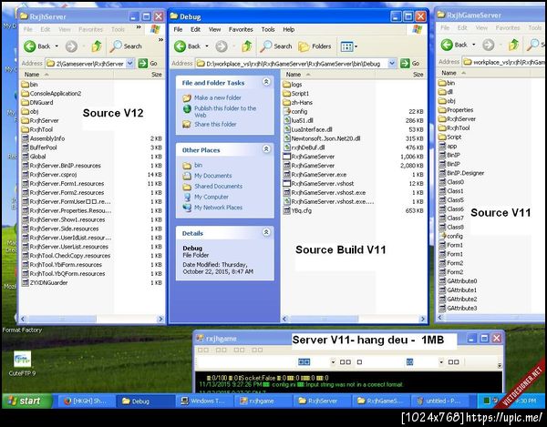This screenshot has width=547, height=427.
Task: Open the Windows start menu
Action: pos(26,401)
